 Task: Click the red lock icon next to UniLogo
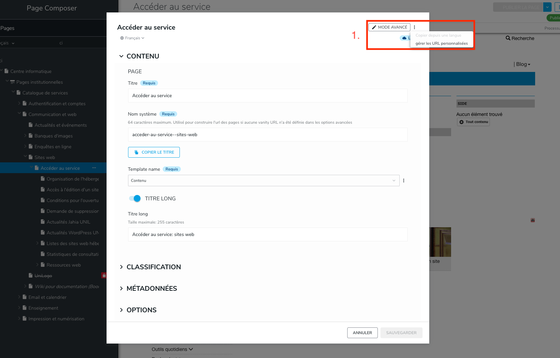point(104,275)
